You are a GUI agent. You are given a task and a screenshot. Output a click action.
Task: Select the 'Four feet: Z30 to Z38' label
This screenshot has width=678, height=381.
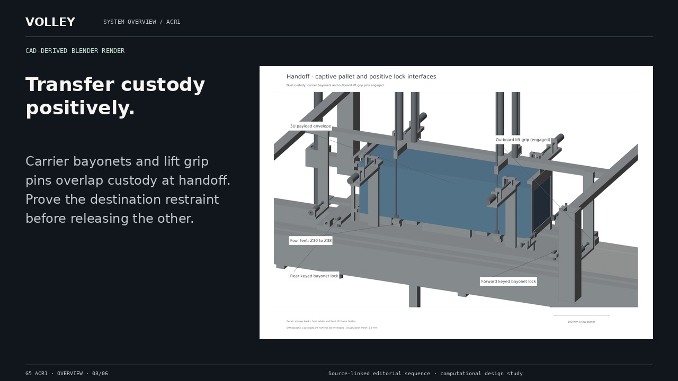[x=311, y=241]
